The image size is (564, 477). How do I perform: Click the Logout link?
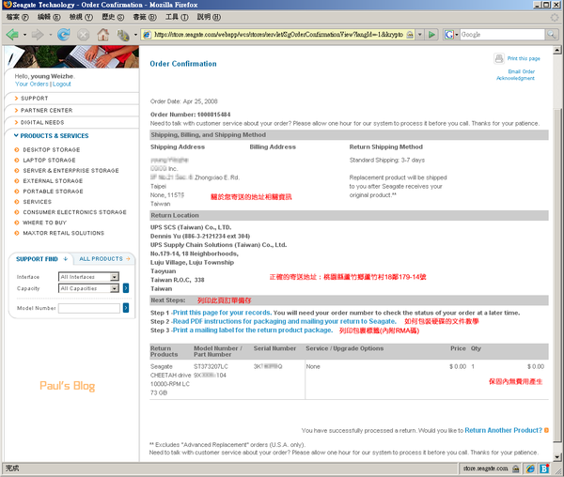click(62, 85)
